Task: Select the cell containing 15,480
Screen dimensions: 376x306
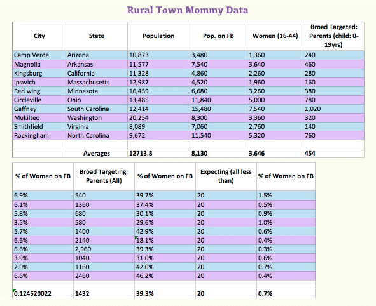Action: point(218,109)
